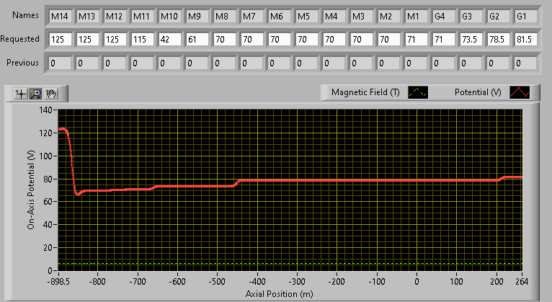Select the M12 name field
Screen dimensions: 552x302
[115, 16]
